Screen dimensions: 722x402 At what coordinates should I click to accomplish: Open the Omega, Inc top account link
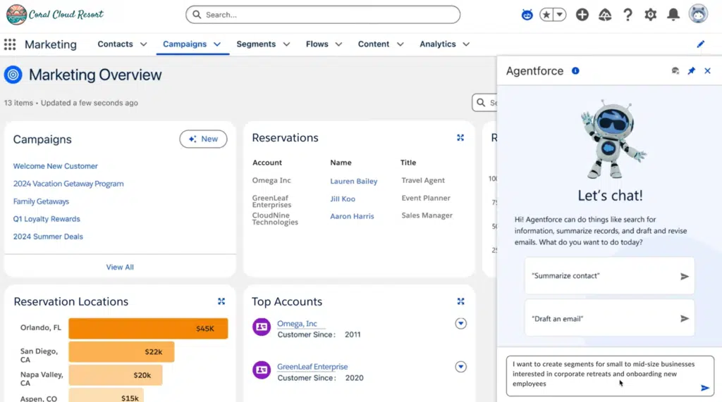tap(297, 324)
